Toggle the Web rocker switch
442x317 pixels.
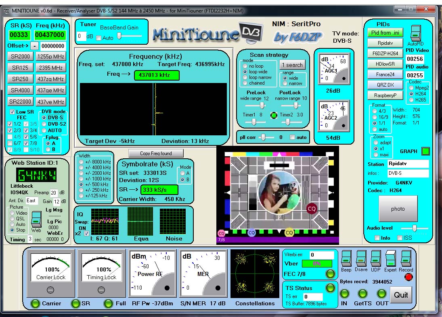(x=36, y=219)
